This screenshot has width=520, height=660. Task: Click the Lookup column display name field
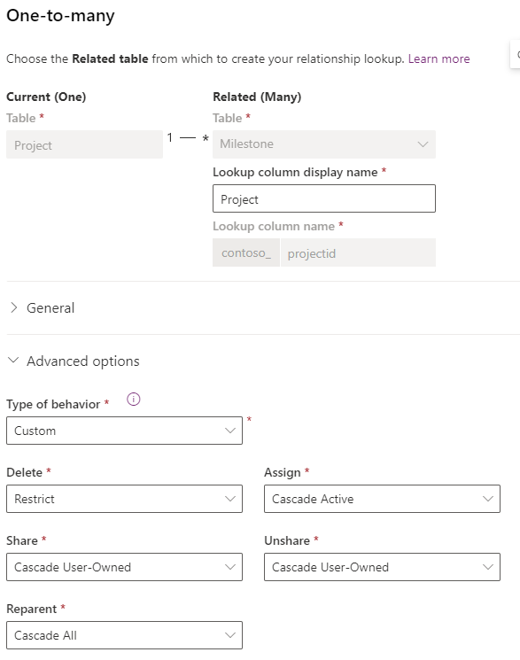coord(324,198)
